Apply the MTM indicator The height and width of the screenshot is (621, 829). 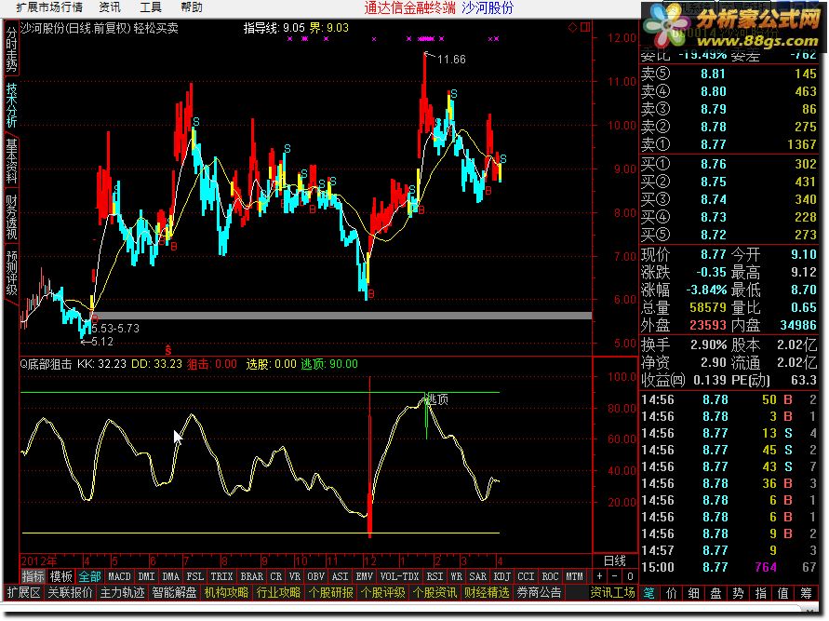(575, 576)
